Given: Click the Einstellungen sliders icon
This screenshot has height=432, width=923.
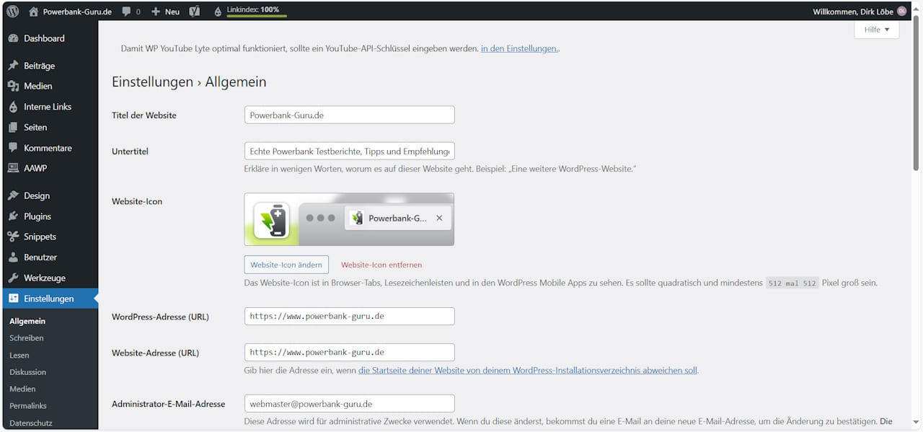Looking at the screenshot, I should [x=13, y=299].
